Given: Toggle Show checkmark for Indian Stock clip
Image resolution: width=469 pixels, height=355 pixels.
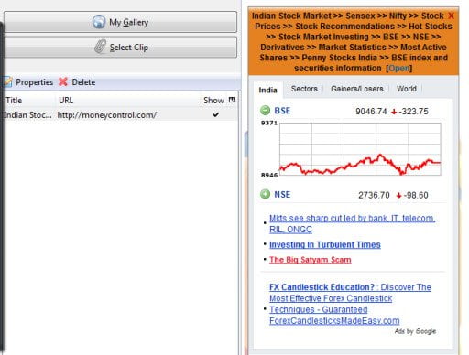Looking at the screenshot, I should click(x=216, y=115).
